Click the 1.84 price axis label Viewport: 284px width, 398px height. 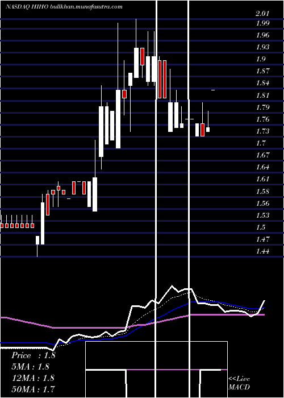262,83
